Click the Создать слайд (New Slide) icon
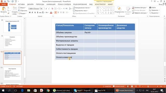166x93 pixels. point(15,9)
